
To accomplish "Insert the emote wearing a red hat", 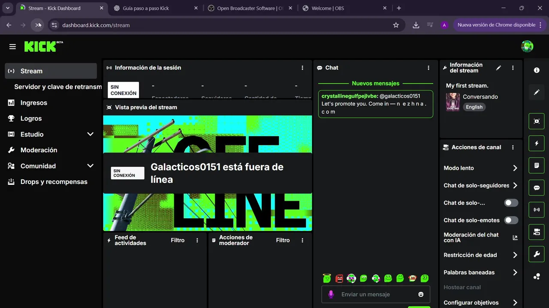I will click(x=412, y=278).
